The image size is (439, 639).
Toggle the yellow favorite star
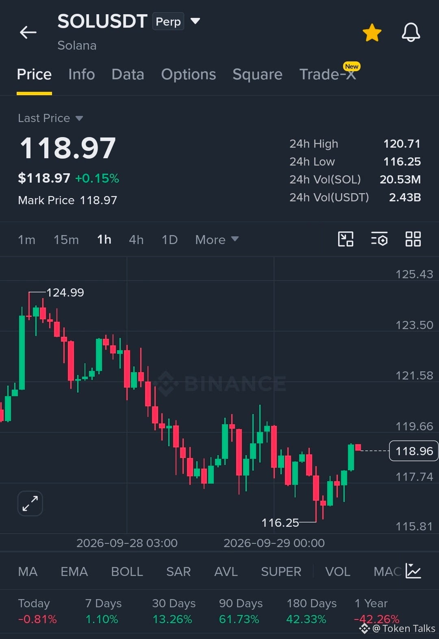(372, 33)
